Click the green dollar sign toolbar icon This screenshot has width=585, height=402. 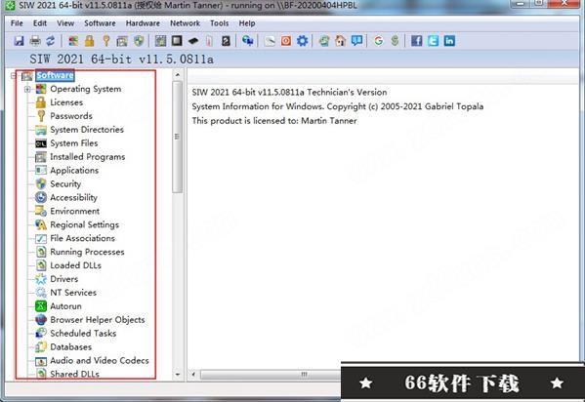396,41
